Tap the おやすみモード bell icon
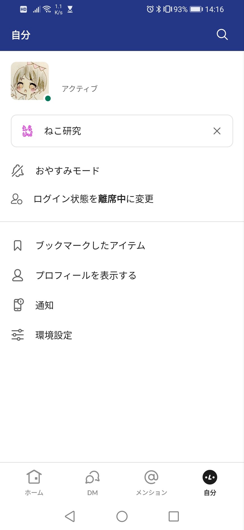 [x=17, y=171]
